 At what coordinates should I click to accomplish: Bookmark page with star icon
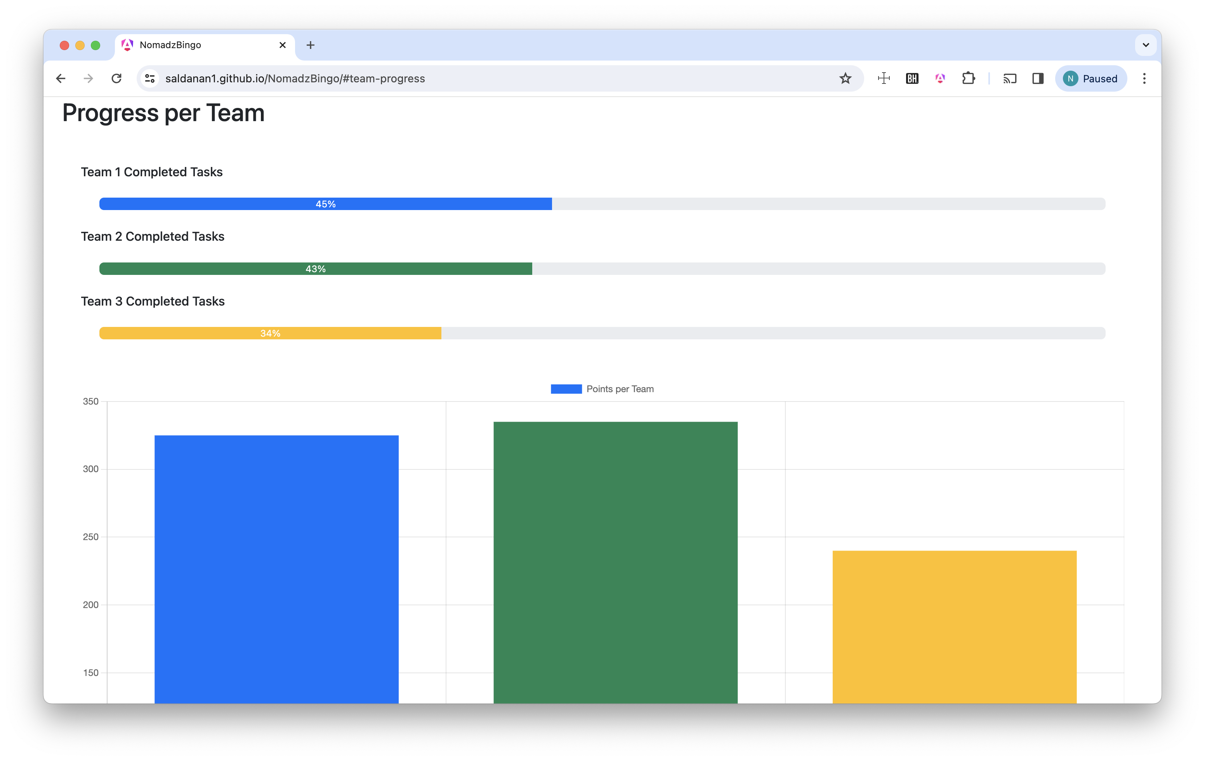point(845,78)
